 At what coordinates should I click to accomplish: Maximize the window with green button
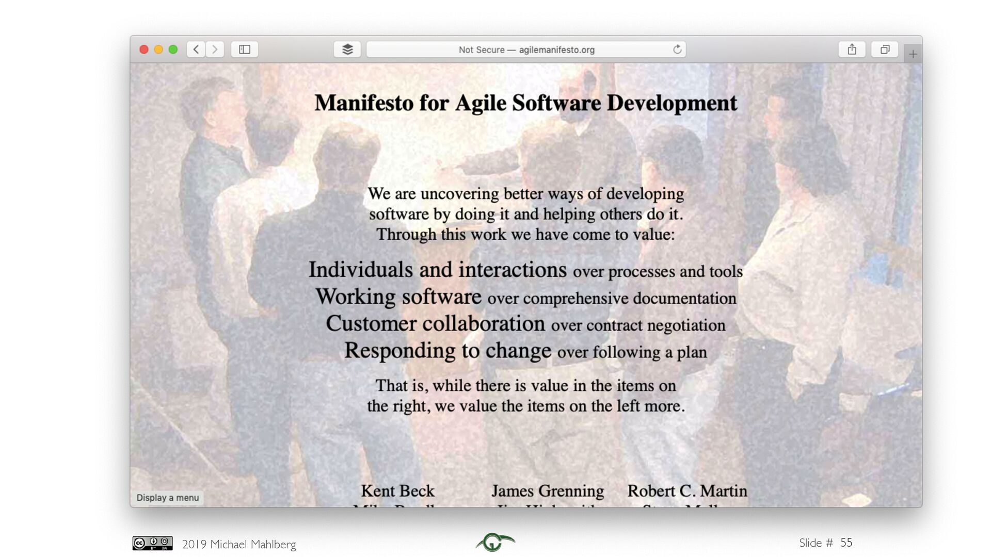173,50
